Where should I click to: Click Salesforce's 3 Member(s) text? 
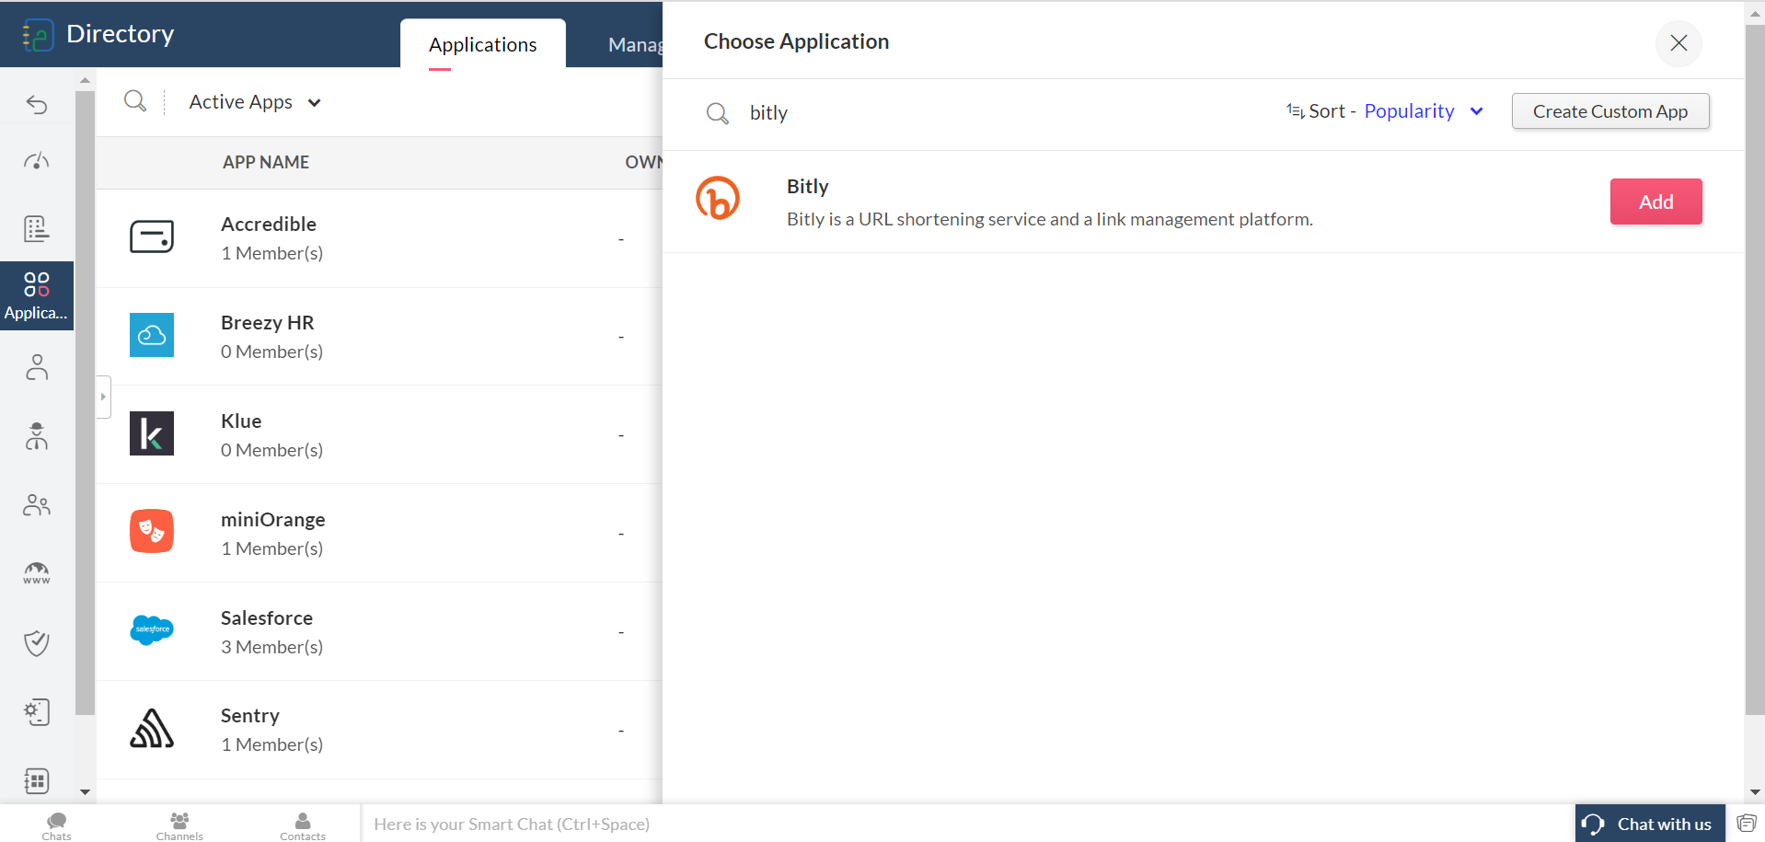pos(272,647)
